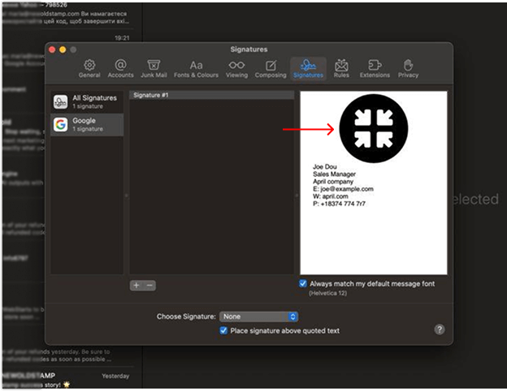Open the Accounts preferences pane

coord(120,69)
